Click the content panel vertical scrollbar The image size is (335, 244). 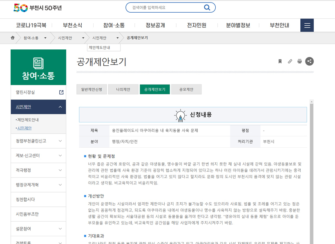tap(311, 174)
